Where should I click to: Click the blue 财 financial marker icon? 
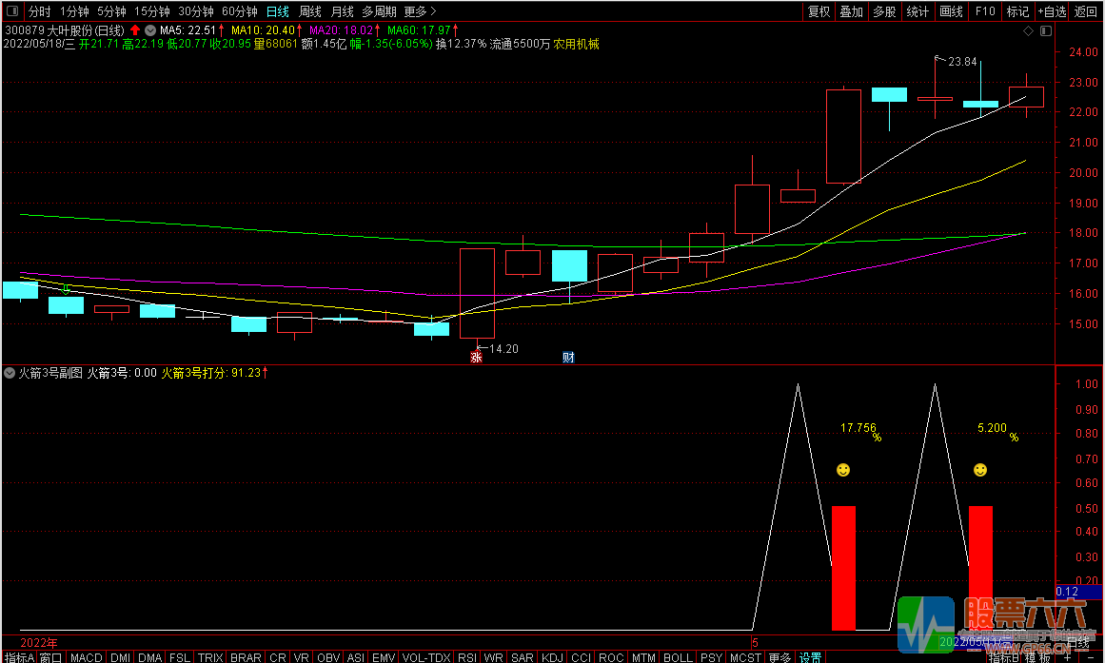point(568,358)
